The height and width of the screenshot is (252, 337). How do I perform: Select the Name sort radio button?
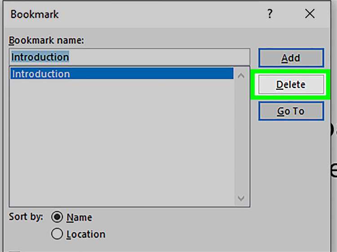click(x=57, y=217)
